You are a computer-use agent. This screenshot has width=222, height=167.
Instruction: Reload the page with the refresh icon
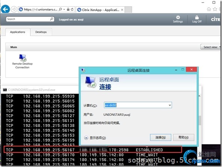point(72,9)
